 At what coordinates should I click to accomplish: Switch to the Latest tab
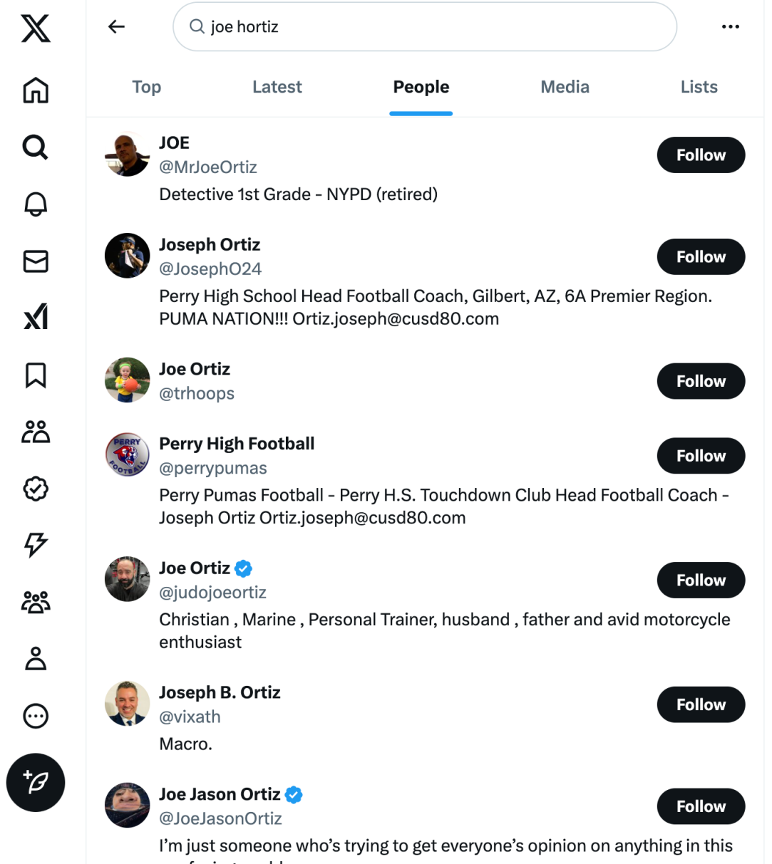(277, 88)
